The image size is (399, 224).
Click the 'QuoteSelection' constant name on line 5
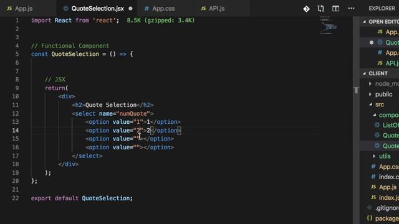tap(75, 54)
